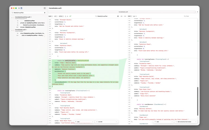Screen dimensions: 209x130
Task: Open result 'let plan: WeeklyFocusPlan'
Action: (x=28, y=27)
